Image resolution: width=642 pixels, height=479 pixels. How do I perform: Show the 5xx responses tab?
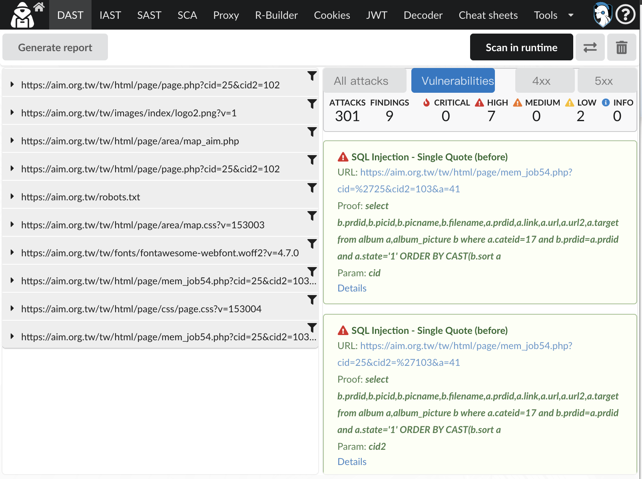click(607, 81)
